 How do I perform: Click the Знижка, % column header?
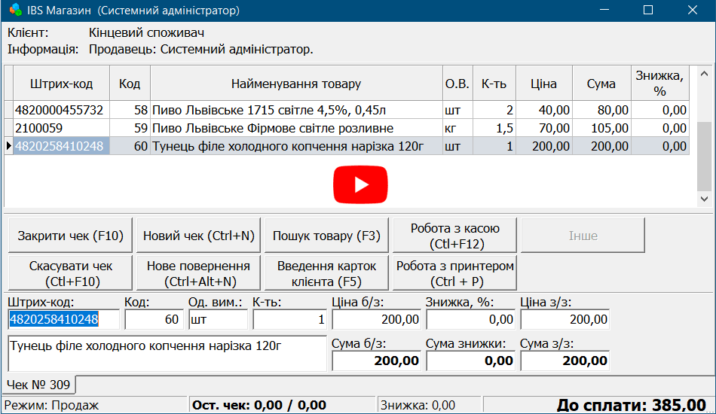point(659,84)
